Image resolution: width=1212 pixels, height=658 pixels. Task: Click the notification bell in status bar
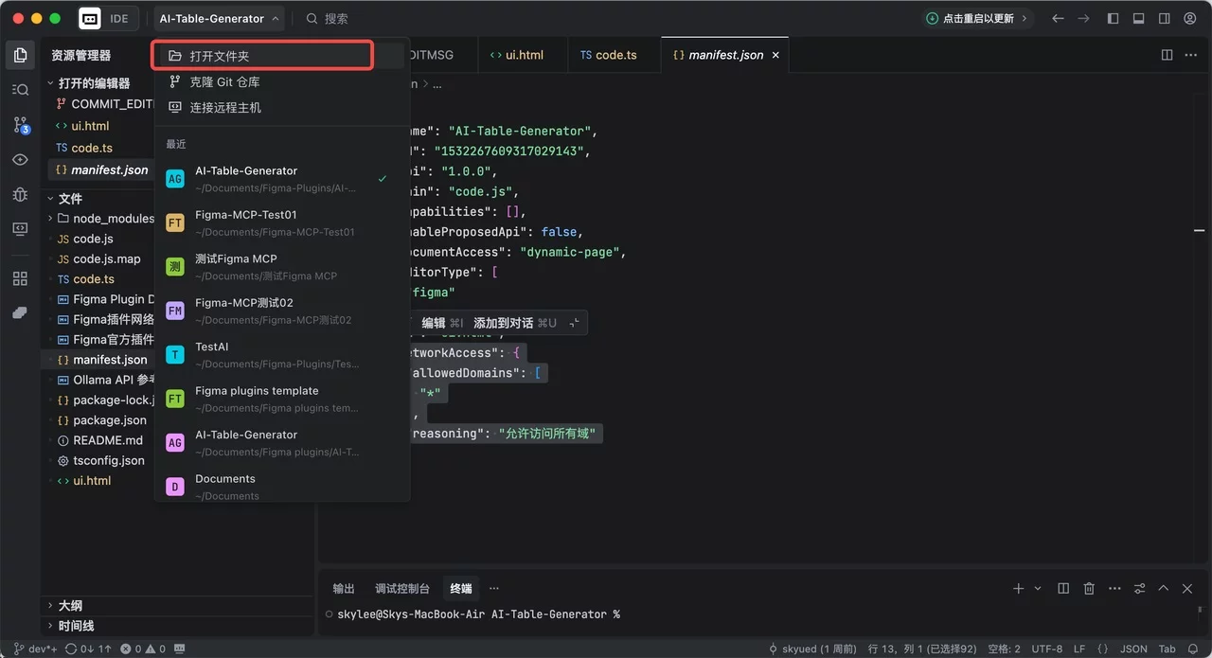[1195, 649]
